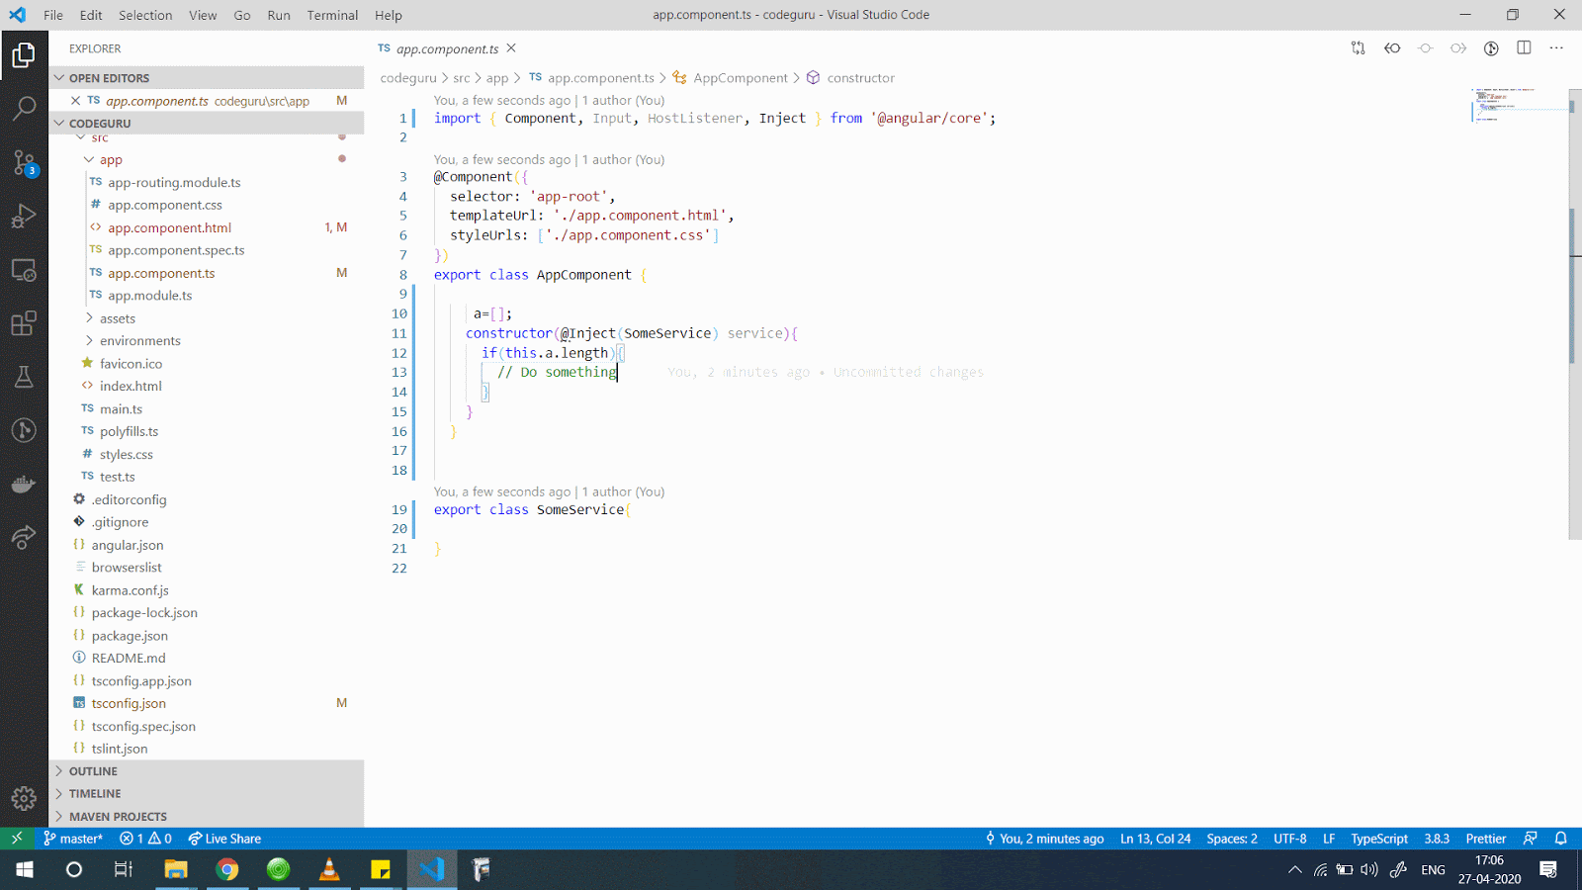Open Split Editor from the editor toolbar
Viewport: 1582px width, 890px height.
coord(1523,47)
